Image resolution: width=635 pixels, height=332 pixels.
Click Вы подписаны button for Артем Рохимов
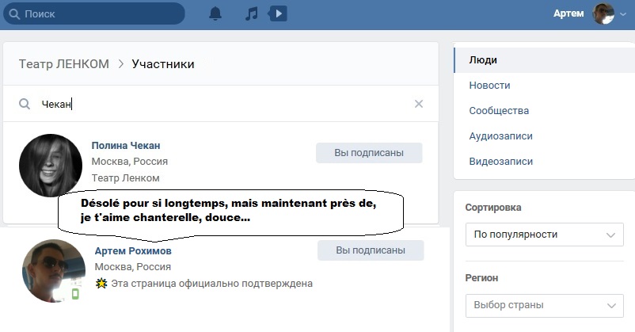tap(371, 250)
